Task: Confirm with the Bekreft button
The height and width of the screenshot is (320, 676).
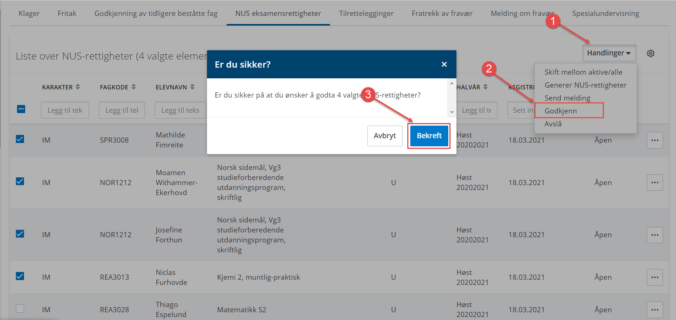Action: coord(429,136)
